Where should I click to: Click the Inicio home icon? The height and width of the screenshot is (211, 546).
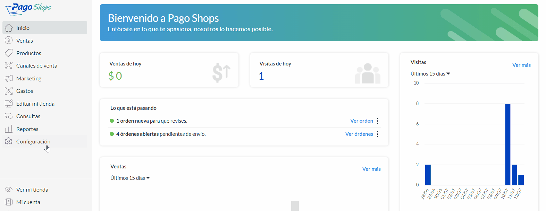pos(9,28)
